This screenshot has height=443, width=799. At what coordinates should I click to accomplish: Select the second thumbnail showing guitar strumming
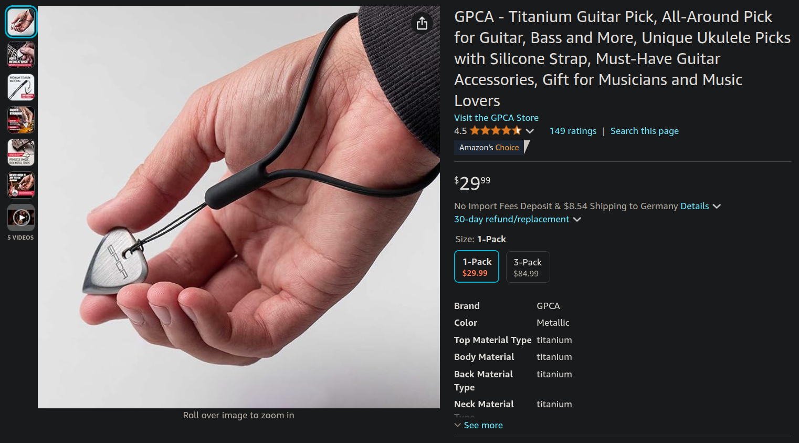[21, 55]
